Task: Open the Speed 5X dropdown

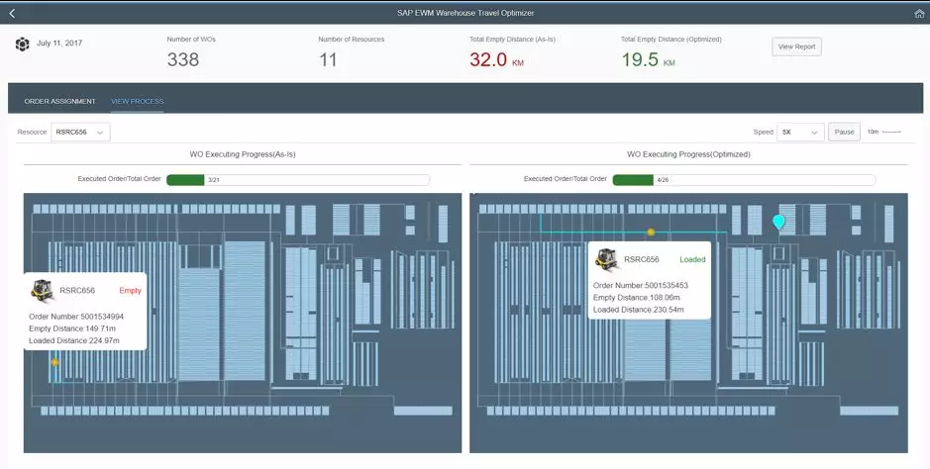Action: click(x=800, y=132)
